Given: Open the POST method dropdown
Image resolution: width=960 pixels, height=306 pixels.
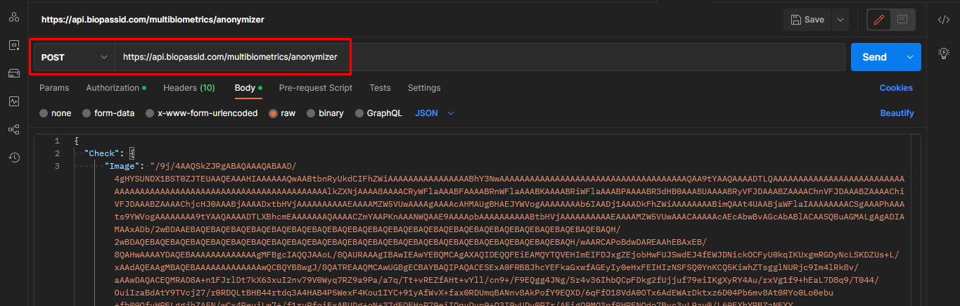Looking at the screenshot, I should 74,57.
